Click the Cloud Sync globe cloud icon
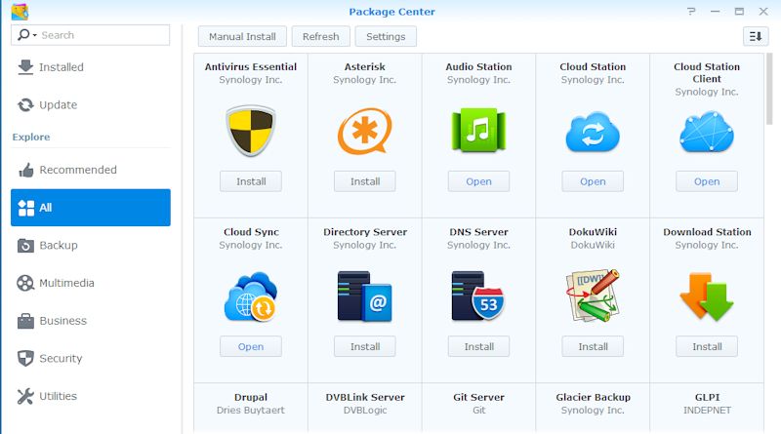The image size is (781, 434). click(x=251, y=296)
